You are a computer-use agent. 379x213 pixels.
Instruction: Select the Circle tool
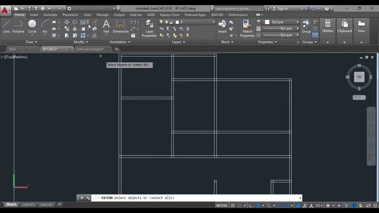click(x=32, y=27)
